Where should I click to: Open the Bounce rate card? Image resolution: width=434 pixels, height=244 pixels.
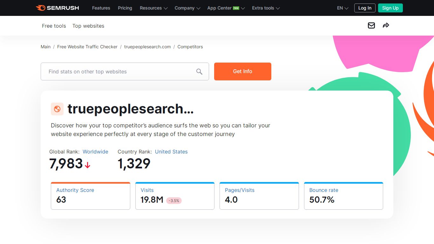[343, 196]
